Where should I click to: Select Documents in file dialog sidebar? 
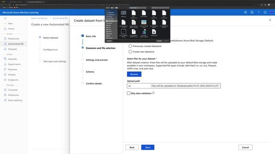coord(111,19)
